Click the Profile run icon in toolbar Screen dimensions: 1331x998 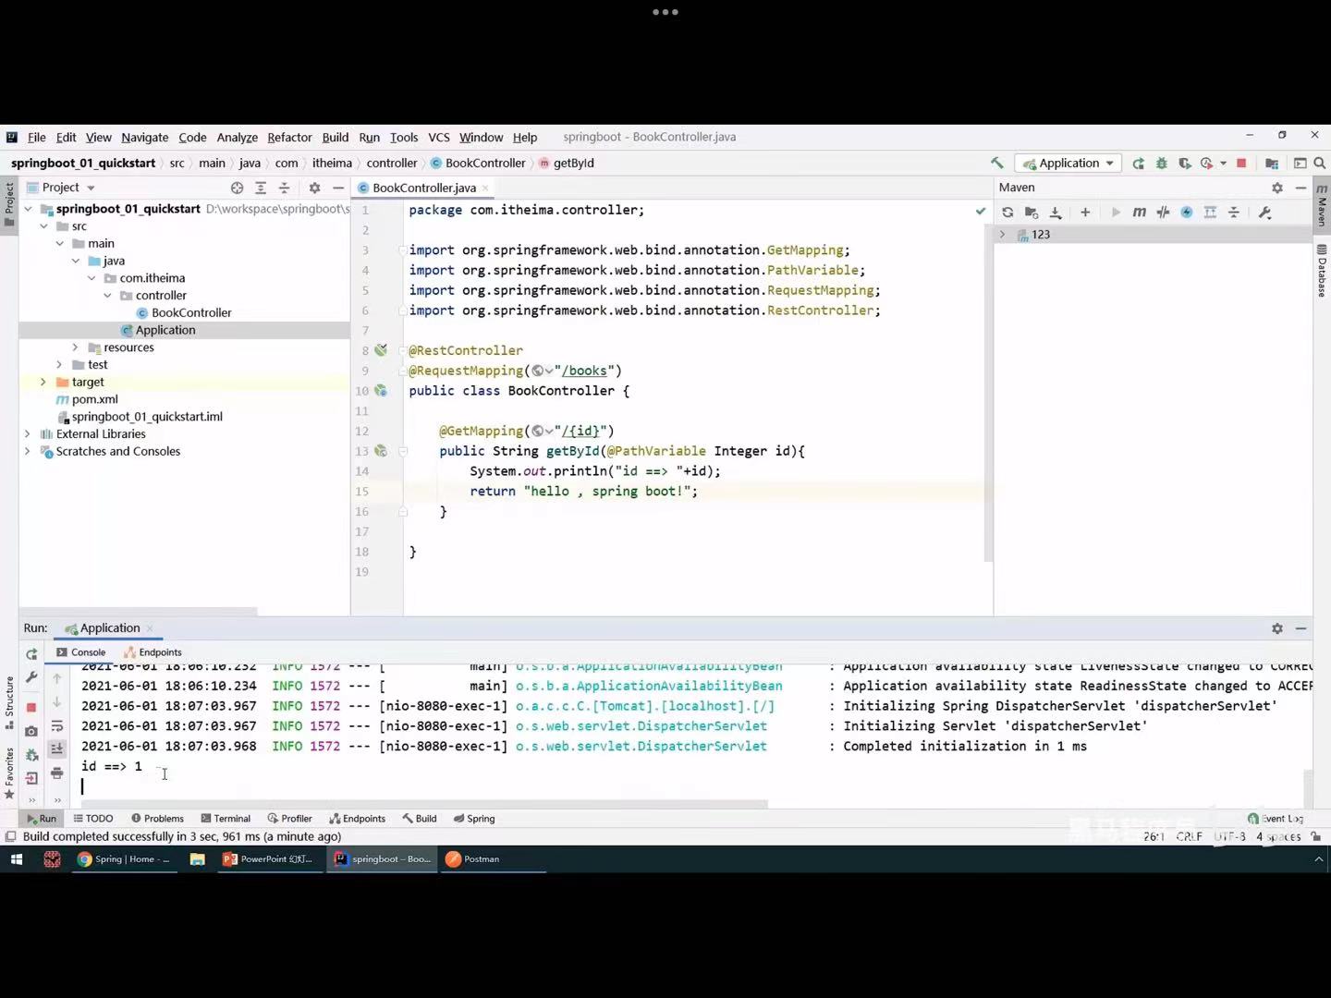[1207, 163]
